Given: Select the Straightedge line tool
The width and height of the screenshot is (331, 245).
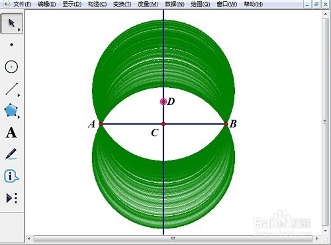Looking at the screenshot, I should [11, 89].
